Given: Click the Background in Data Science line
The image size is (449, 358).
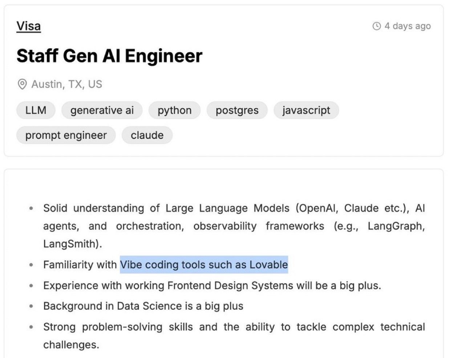Looking at the screenshot, I should (143, 306).
